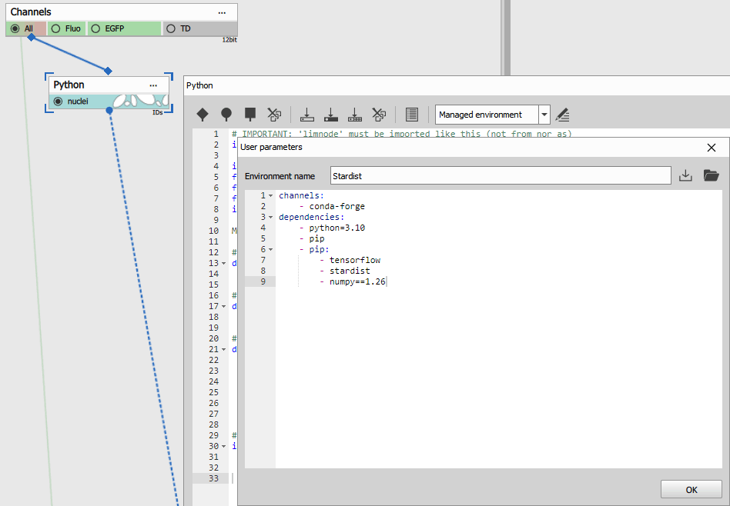
Task: Click the download icon next to Environment name
Action: click(x=685, y=175)
